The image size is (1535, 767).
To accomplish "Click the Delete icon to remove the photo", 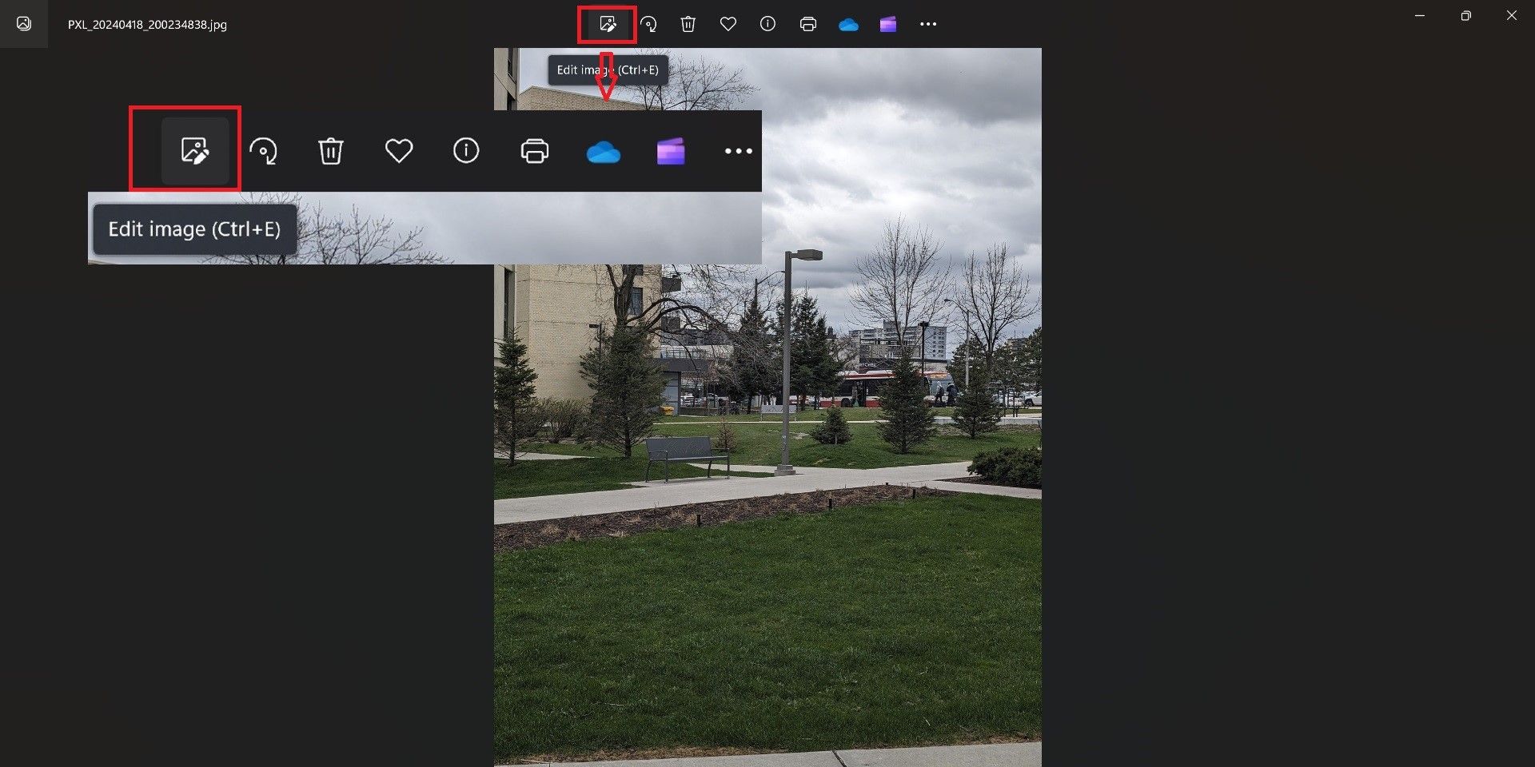I will click(x=688, y=24).
